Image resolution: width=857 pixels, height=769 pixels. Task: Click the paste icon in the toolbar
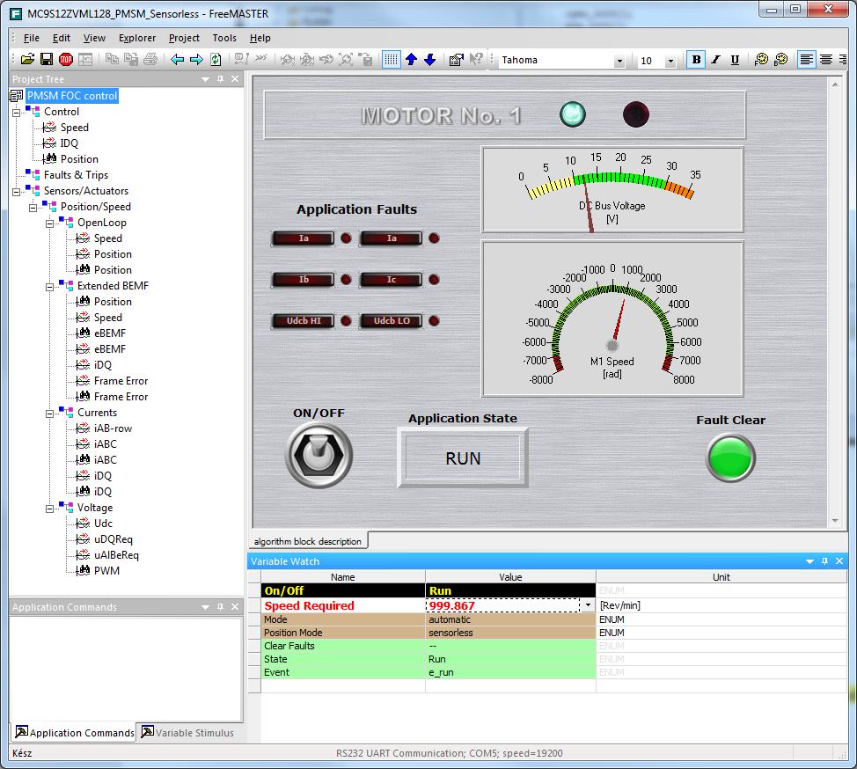coord(131,59)
